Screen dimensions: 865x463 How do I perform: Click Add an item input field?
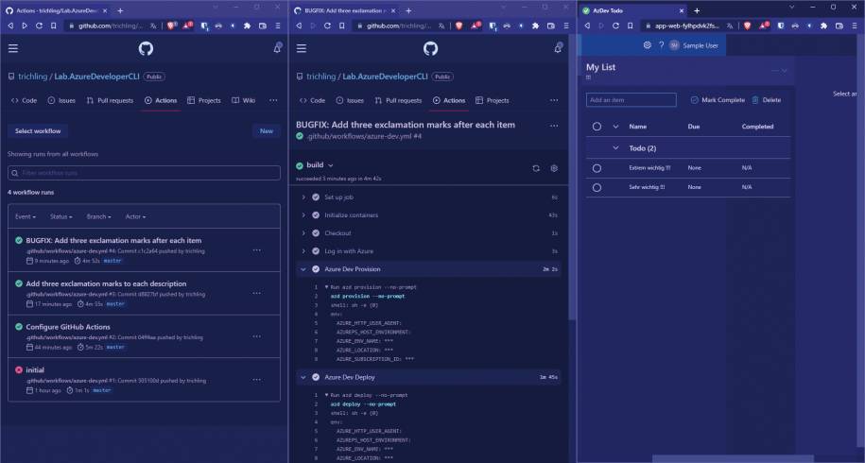coord(631,100)
